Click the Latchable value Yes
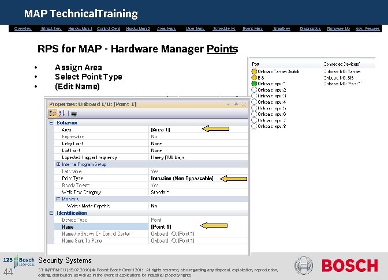Screen dimensions: 388x280 tap(155, 171)
